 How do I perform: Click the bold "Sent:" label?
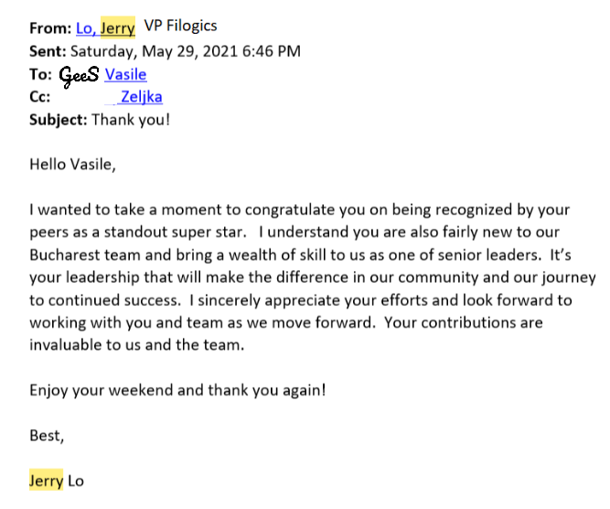(x=48, y=51)
